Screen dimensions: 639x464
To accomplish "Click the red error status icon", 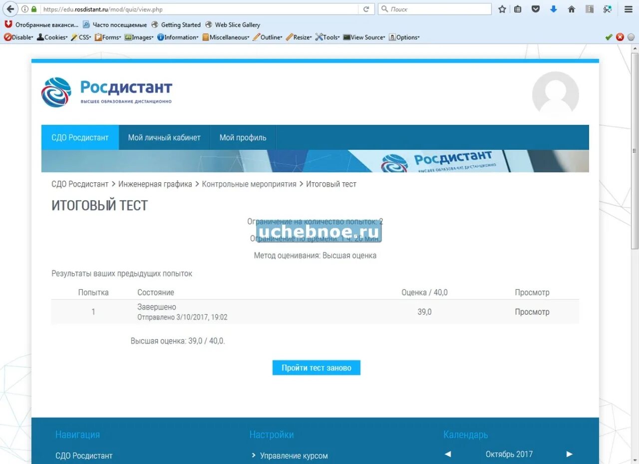I will 620,37.
